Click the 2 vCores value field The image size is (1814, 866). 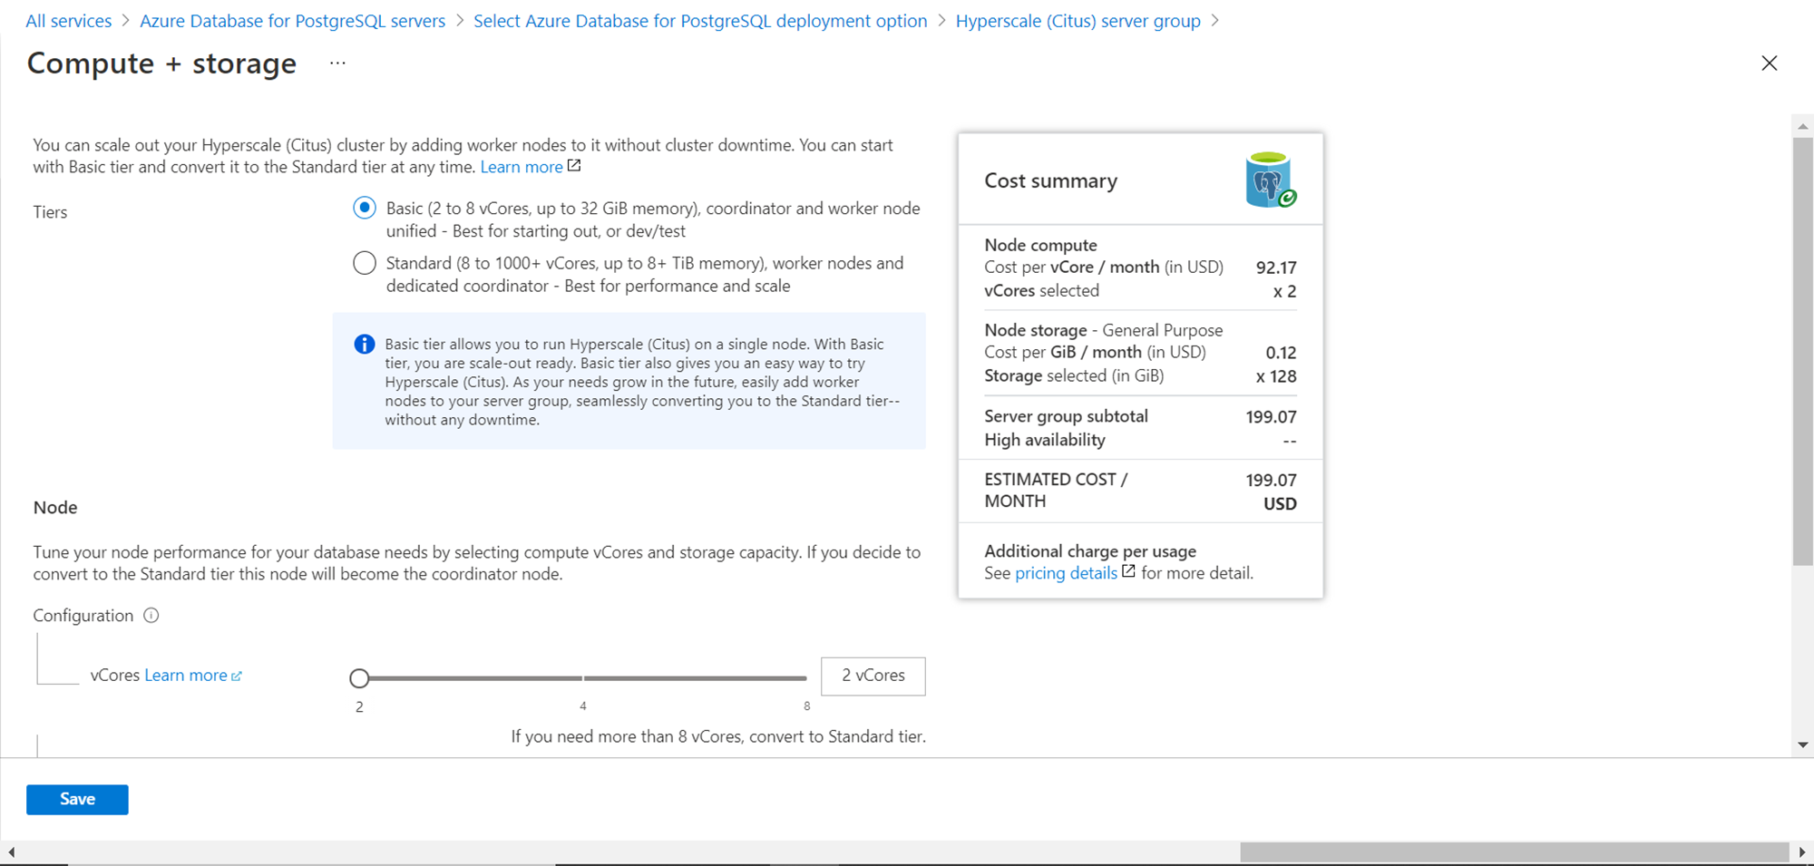[x=873, y=676]
